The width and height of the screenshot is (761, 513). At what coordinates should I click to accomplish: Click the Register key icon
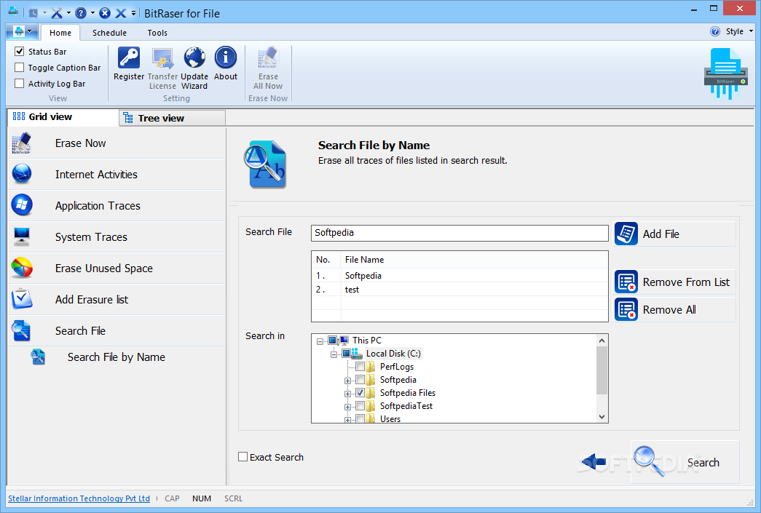coord(129,57)
